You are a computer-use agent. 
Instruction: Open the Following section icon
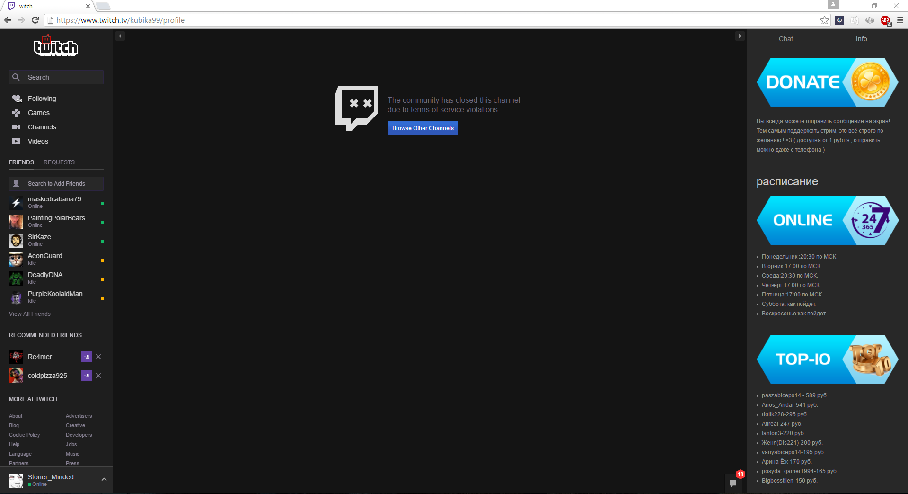pos(17,98)
